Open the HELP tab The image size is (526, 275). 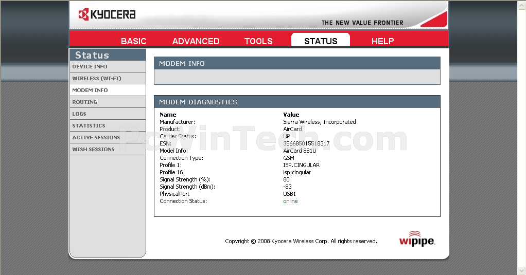382,41
